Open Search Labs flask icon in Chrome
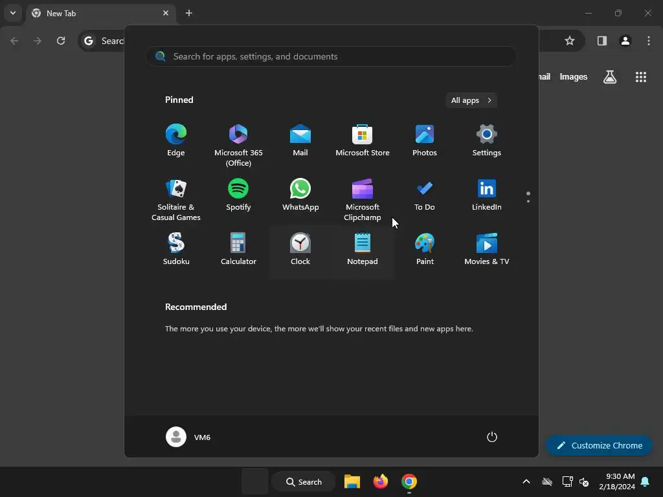 [610, 77]
